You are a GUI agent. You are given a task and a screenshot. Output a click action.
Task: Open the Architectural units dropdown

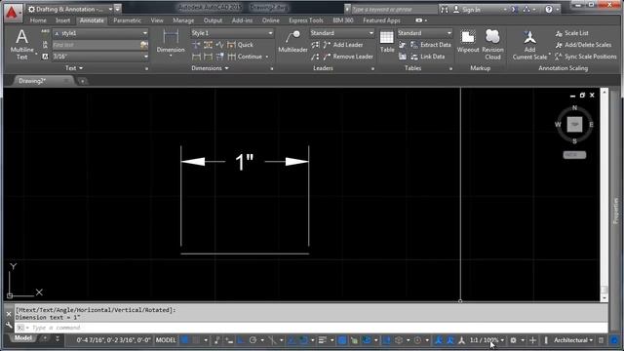coord(573,340)
